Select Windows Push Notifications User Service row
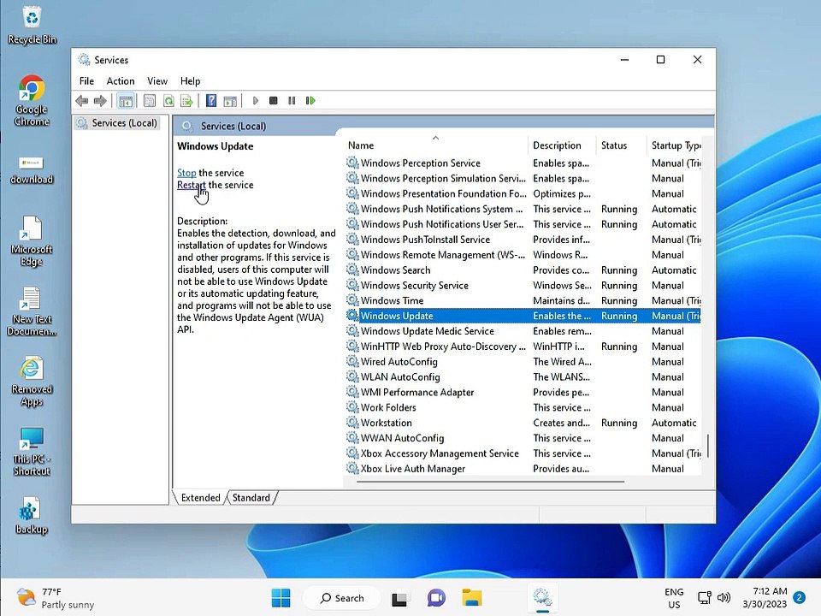 click(523, 224)
